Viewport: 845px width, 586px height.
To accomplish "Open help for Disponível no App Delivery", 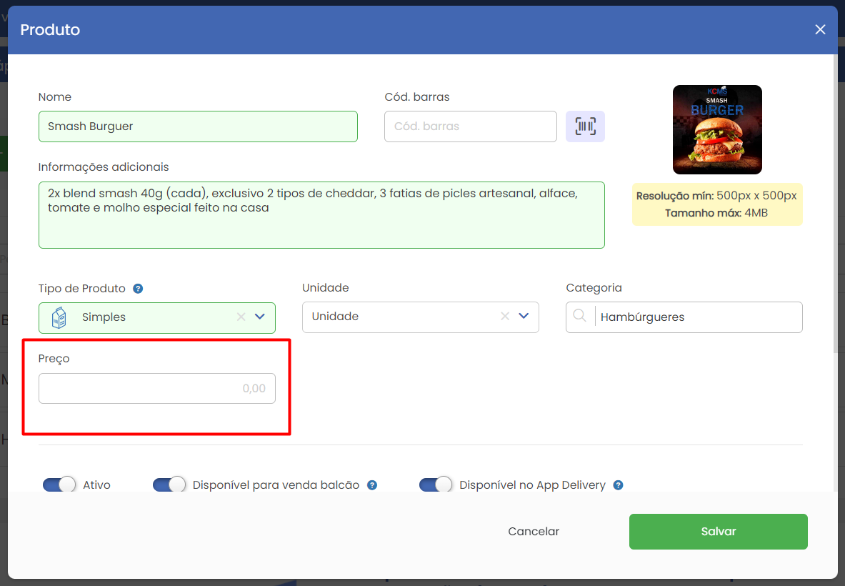I will coord(618,485).
